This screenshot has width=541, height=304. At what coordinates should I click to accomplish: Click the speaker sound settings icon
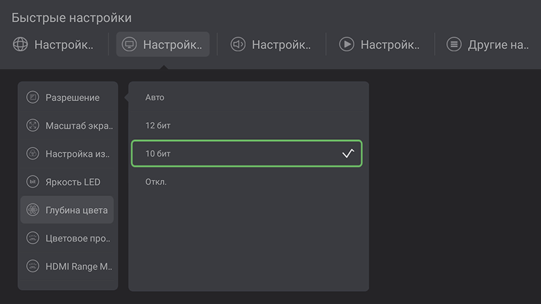click(x=238, y=45)
